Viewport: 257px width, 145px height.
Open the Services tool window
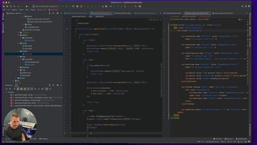coord(228,139)
